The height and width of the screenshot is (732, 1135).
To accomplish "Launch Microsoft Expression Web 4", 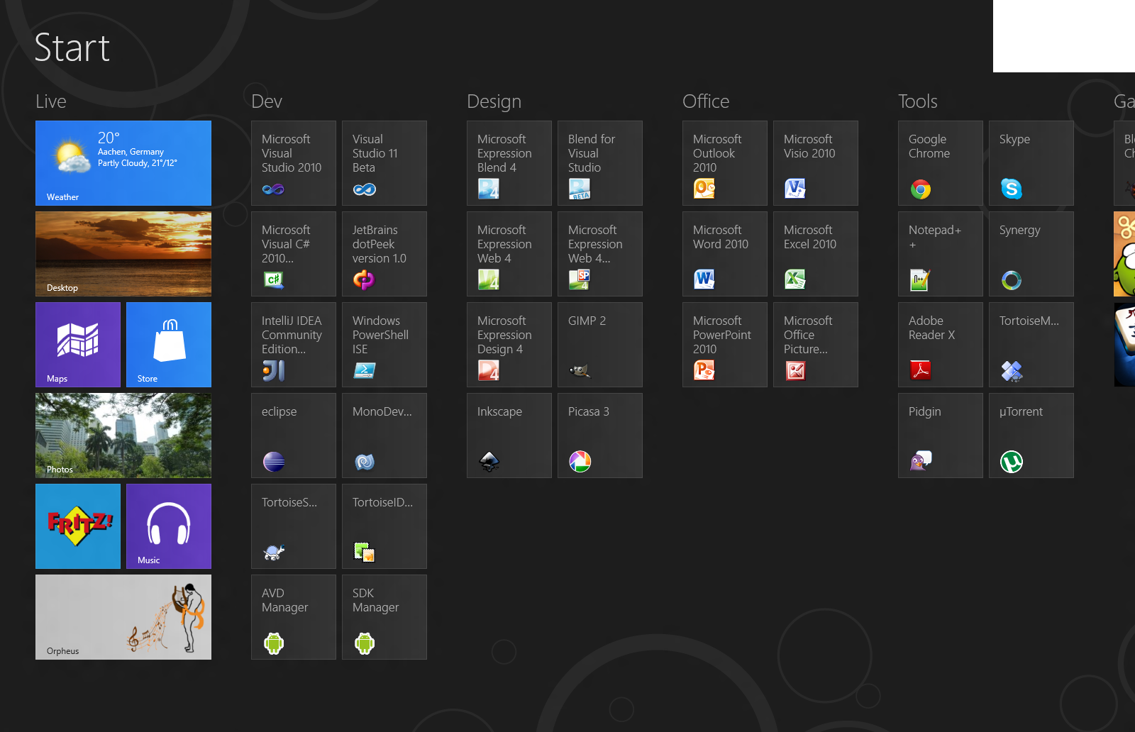I will (x=509, y=254).
